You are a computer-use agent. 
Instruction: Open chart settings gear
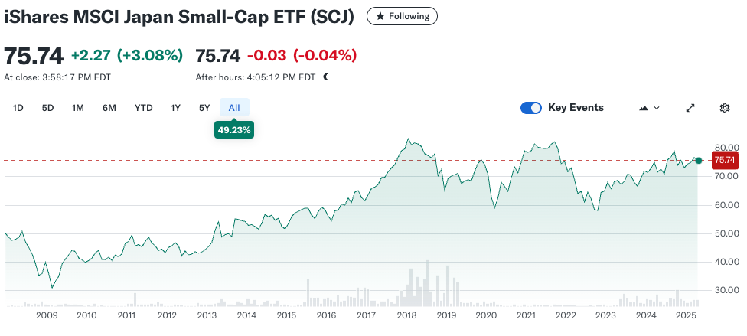tap(725, 108)
